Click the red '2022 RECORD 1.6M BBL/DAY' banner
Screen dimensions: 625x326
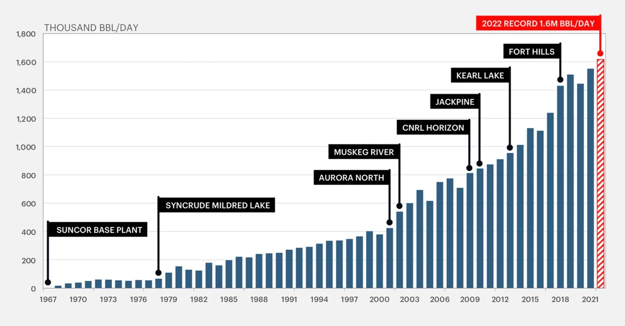(x=538, y=23)
